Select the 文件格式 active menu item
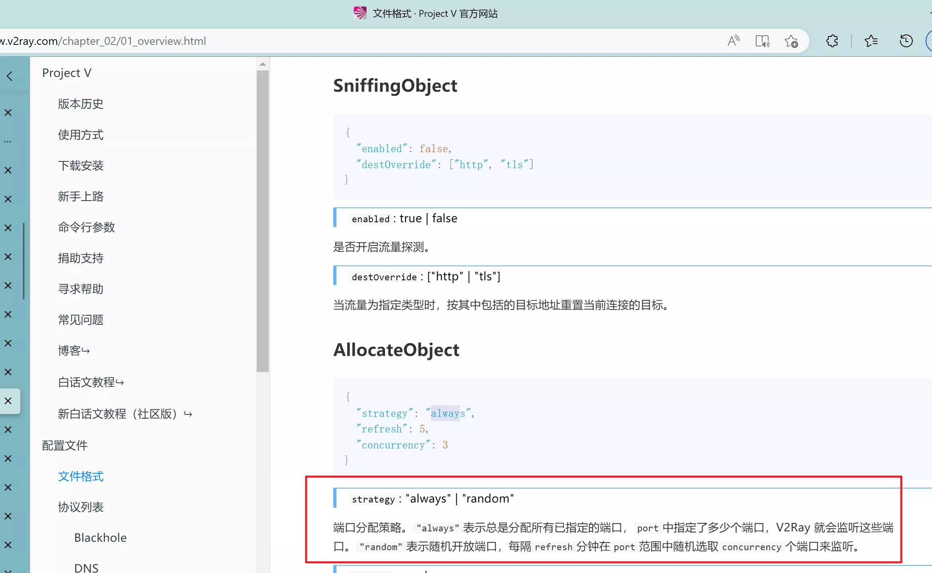The height and width of the screenshot is (573, 932). [81, 476]
